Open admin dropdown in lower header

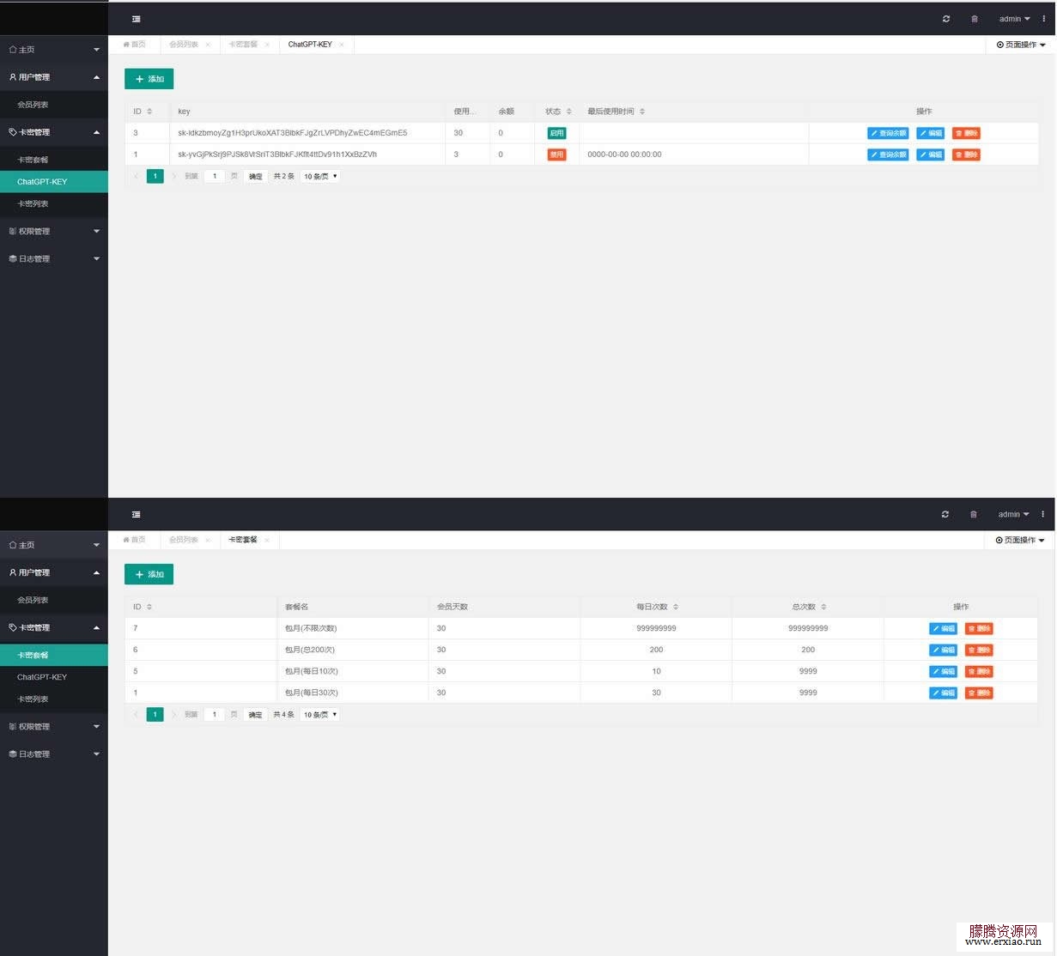pyautogui.click(x=1013, y=514)
